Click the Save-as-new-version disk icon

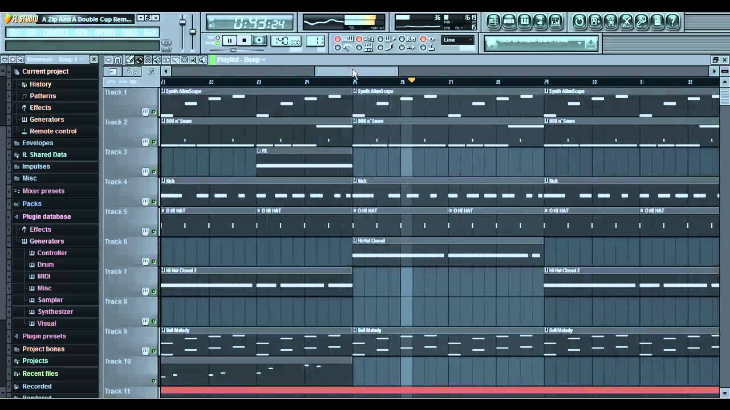tap(595, 22)
